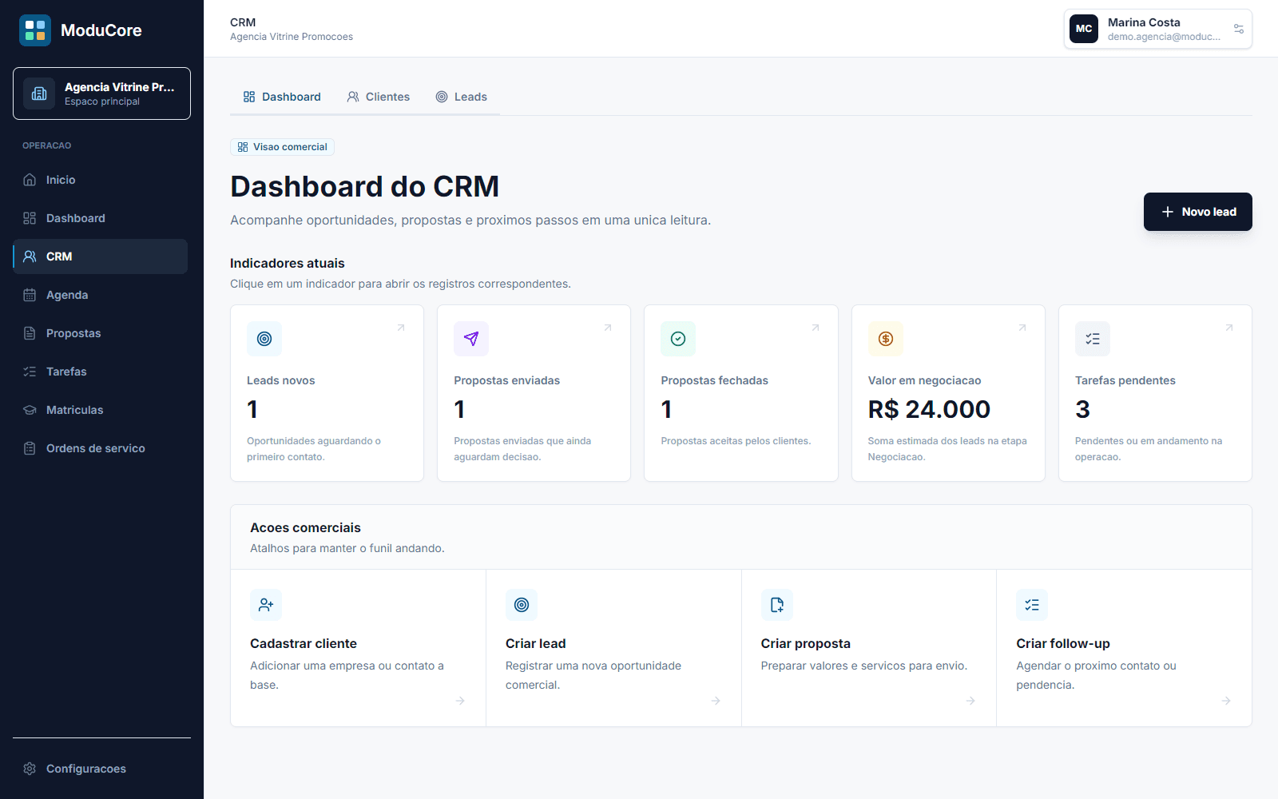
Task: Click the Indicadores atuais section title
Action: 288,263
